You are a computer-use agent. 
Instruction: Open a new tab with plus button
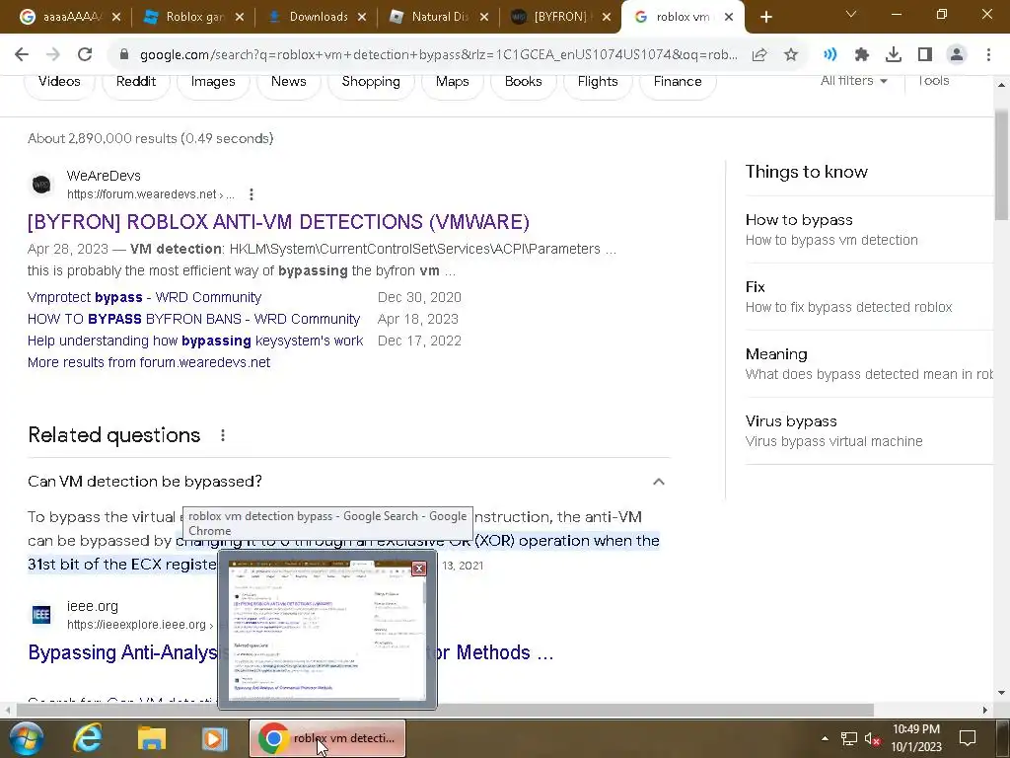(765, 17)
